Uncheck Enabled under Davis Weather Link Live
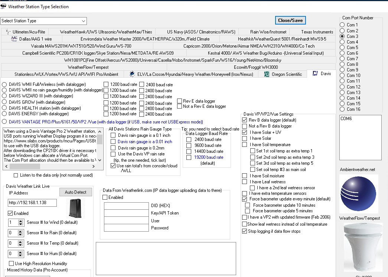The width and height of the screenshot is (388, 277). coord(10,213)
